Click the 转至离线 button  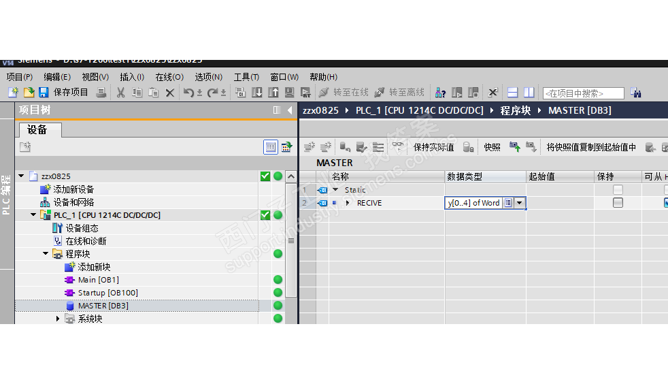click(x=399, y=93)
